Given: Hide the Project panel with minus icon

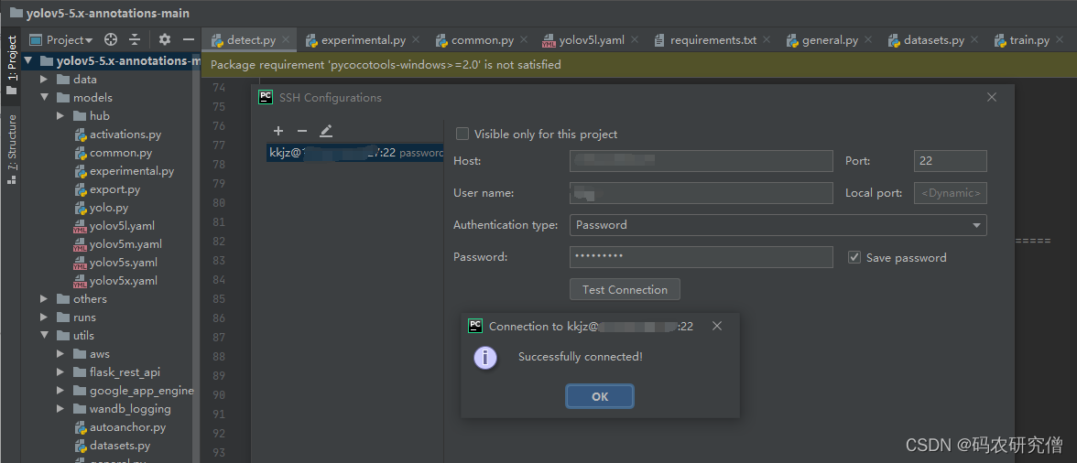Looking at the screenshot, I should click(189, 39).
